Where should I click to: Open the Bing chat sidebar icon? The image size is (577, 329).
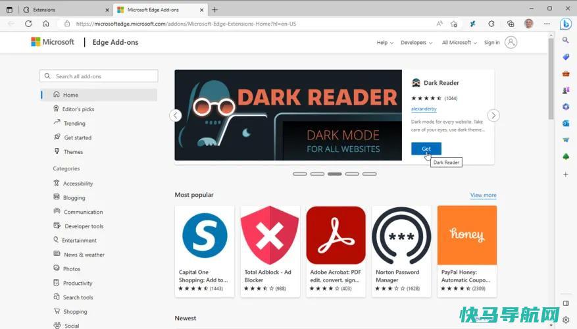pos(566,24)
